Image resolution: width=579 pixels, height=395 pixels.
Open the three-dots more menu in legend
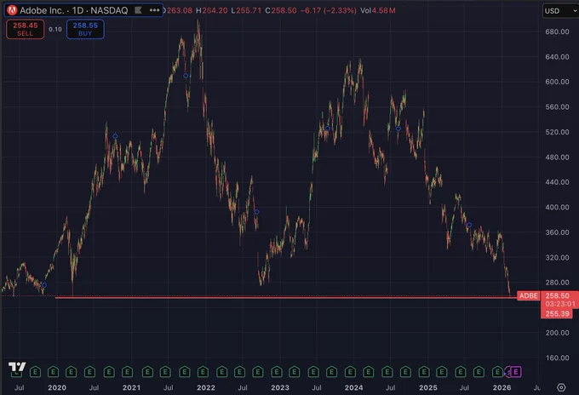coord(154,10)
